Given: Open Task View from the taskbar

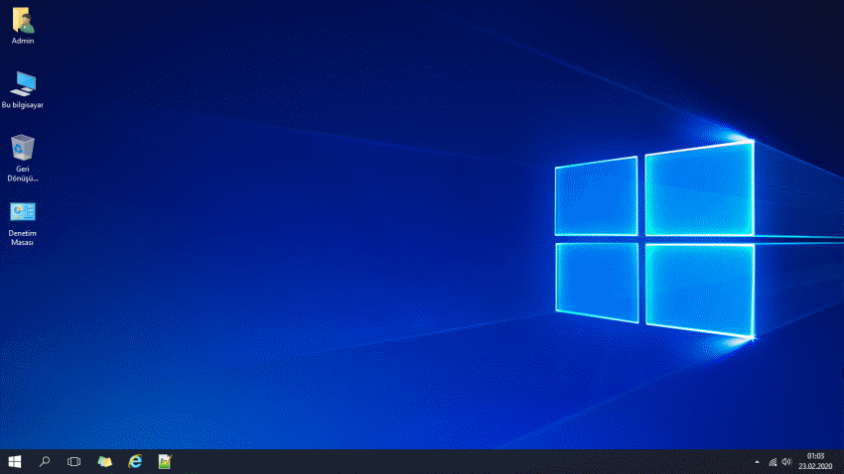Looking at the screenshot, I should [73, 461].
